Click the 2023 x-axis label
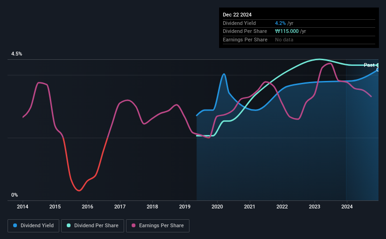 click(315, 207)
